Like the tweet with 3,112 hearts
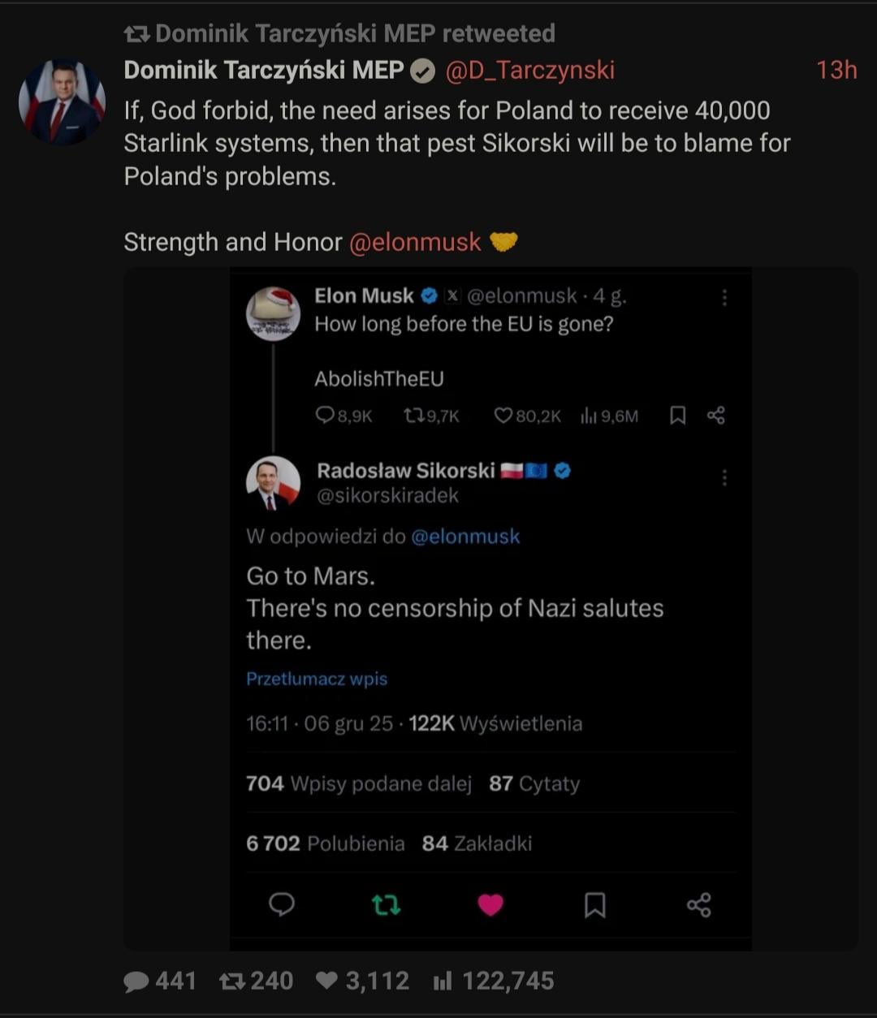Screen dimensions: 877x1018 [326, 981]
